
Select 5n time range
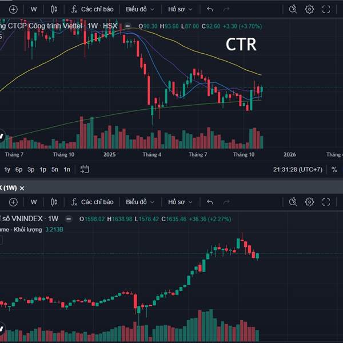[x=55, y=170]
